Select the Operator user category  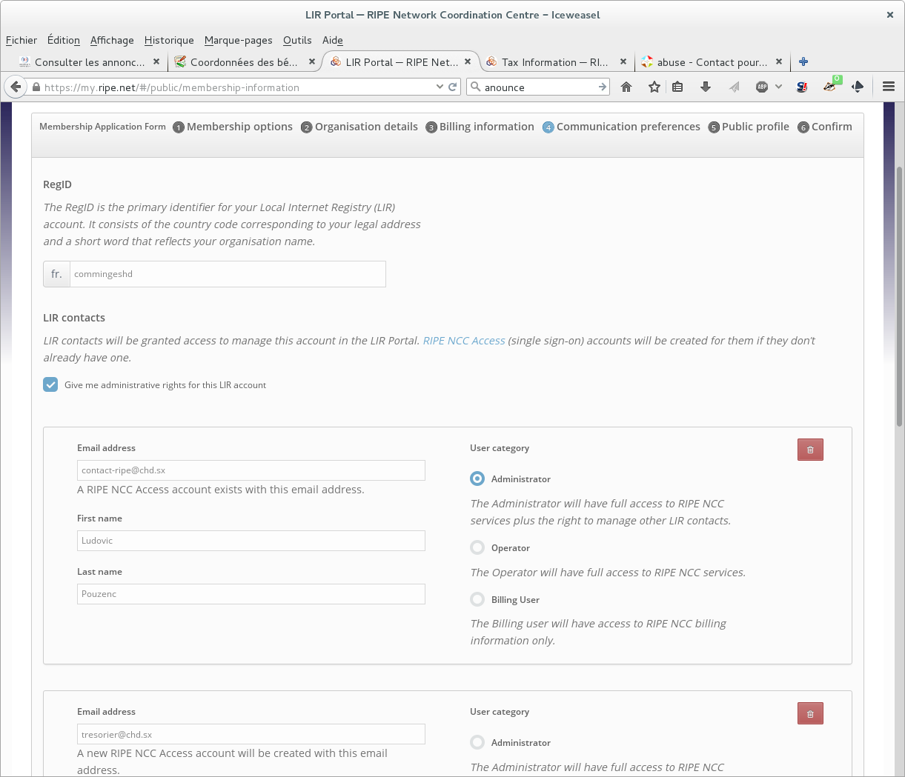[477, 547]
